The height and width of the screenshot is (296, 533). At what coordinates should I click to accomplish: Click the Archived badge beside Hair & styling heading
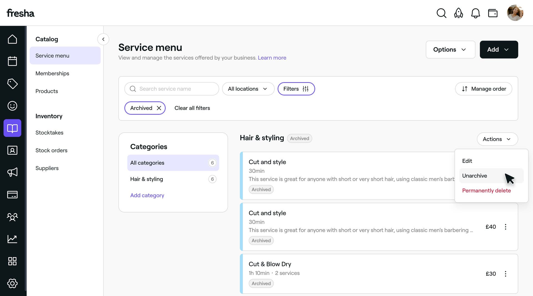299,138
